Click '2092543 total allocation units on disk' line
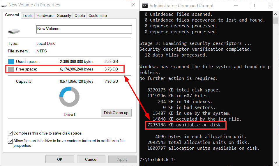279x166 pixels. [x=198, y=142]
